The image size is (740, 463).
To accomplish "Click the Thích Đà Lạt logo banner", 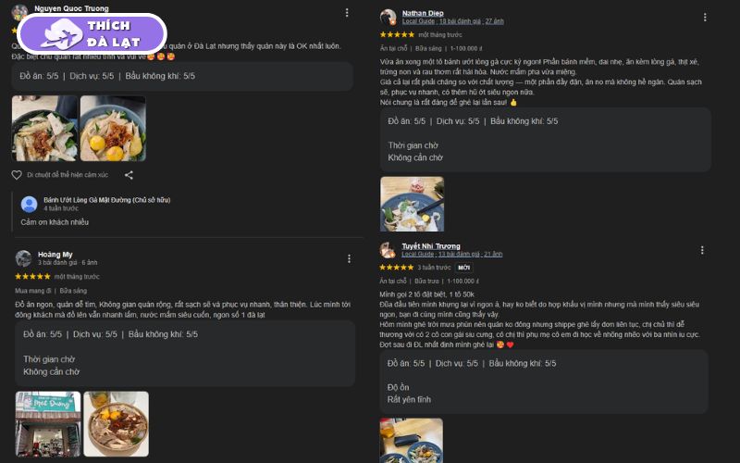I will [x=92, y=34].
